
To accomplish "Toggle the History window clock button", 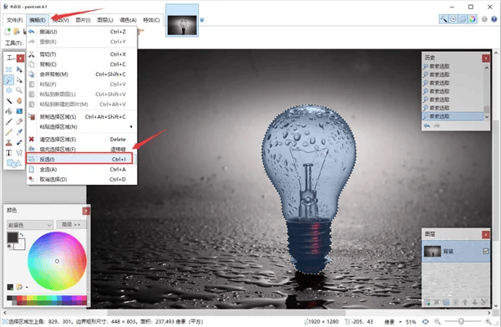I will tap(453, 19).
